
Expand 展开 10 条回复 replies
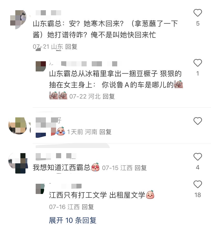(73, 220)
